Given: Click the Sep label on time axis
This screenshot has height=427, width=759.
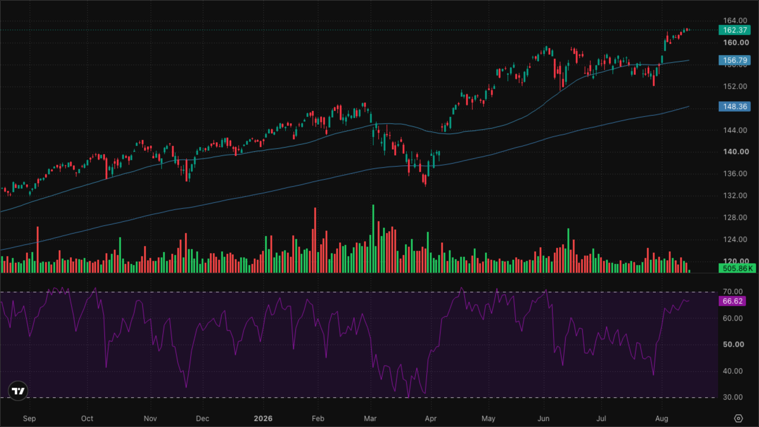Looking at the screenshot, I should (29, 418).
